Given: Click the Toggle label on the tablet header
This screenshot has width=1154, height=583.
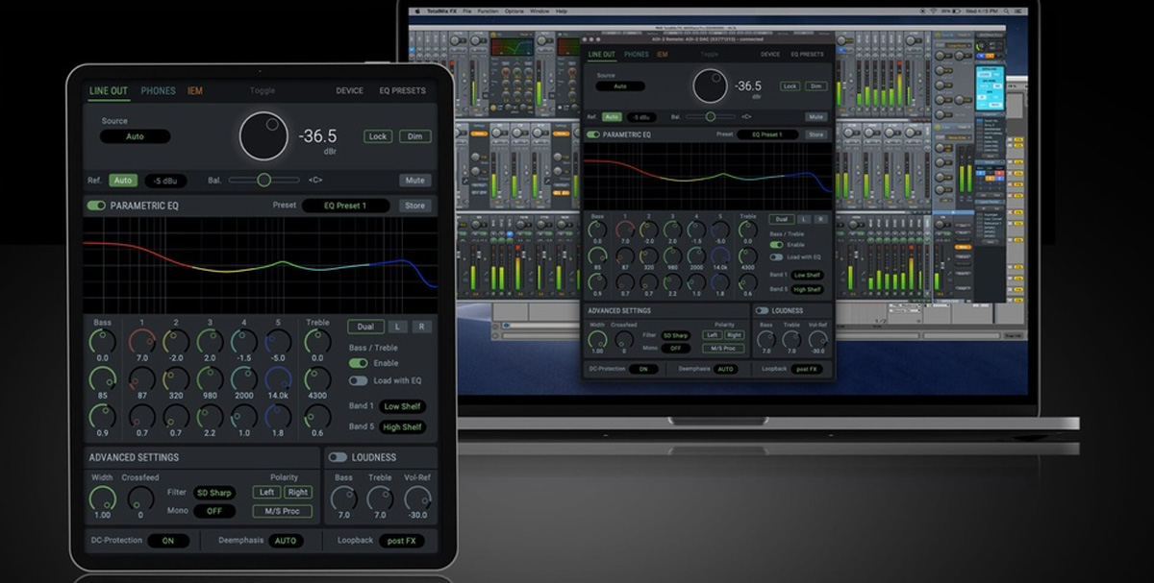Looking at the screenshot, I should point(263,91).
